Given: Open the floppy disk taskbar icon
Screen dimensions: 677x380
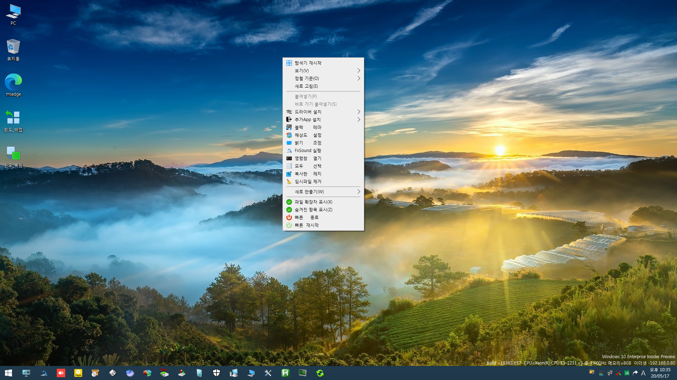Looking at the screenshot, I should click(x=113, y=373).
